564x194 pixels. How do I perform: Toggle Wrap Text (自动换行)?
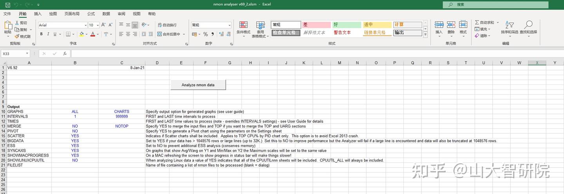[167, 25]
